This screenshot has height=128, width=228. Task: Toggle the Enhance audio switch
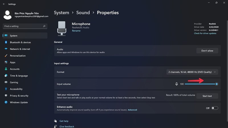[x=215, y=108]
